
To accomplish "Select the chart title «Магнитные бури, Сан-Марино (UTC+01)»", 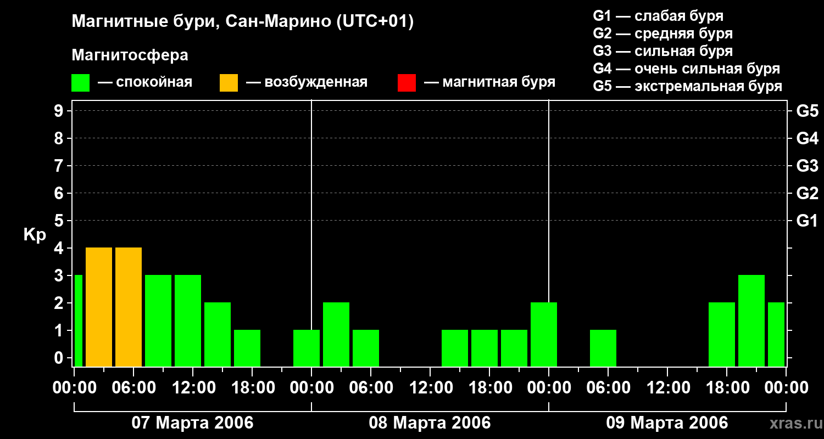I will tap(242, 21).
